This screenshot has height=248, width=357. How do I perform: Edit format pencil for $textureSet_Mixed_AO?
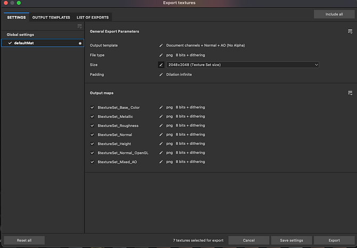point(161,162)
